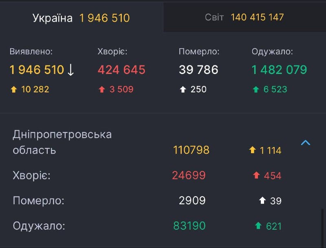Click the Померло value 39 786
The width and height of the screenshot is (326, 248).
[198, 70]
